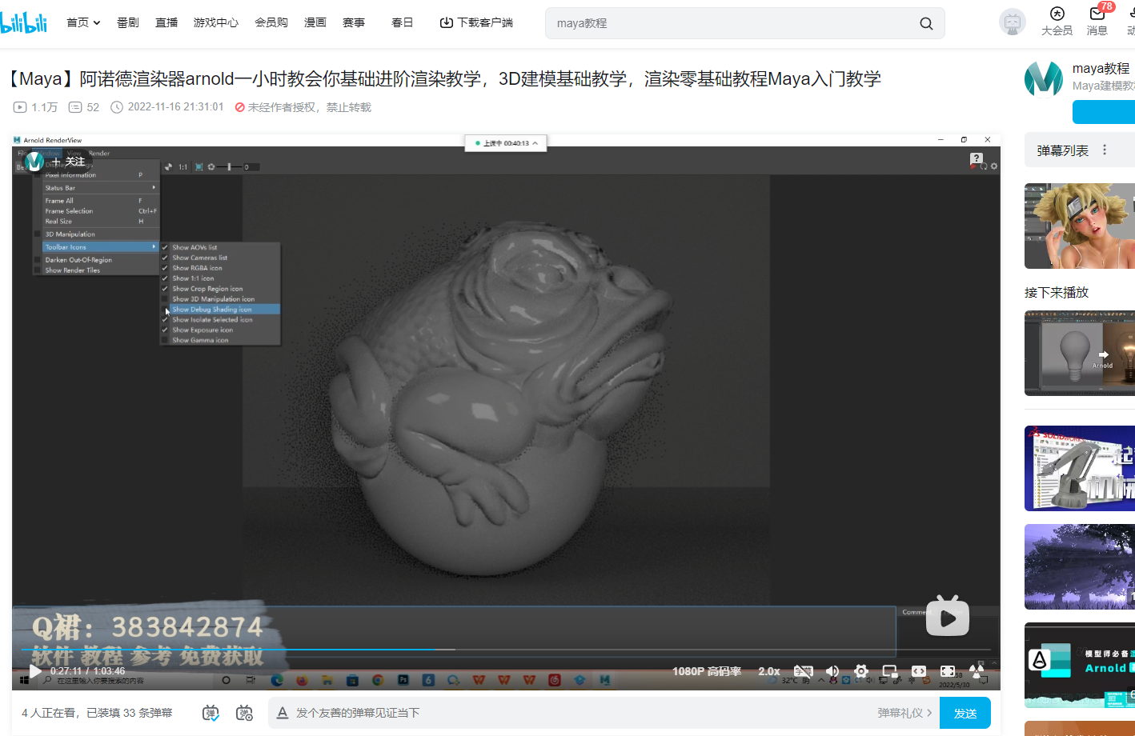Adjust the exposure slider in RenderView toolbar
The height and width of the screenshot is (736, 1135).
pyautogui.click(x=230, y=167)
